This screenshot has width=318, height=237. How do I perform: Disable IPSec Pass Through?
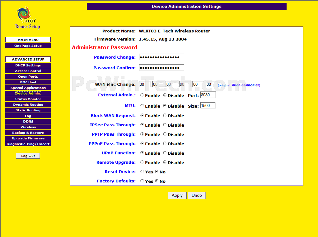click(165, 125)
